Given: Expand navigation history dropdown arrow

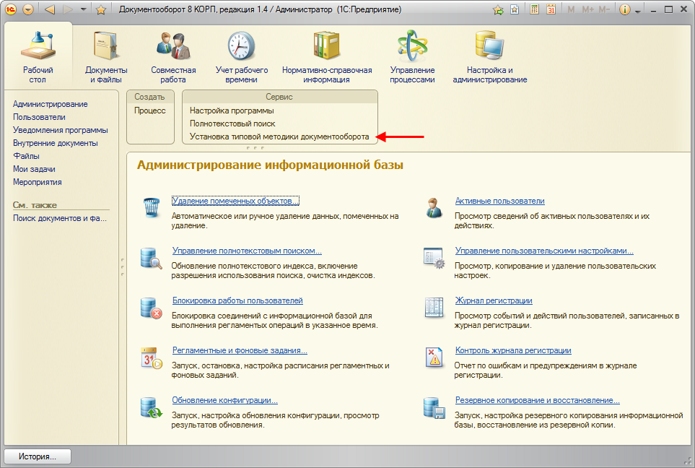Looking at the screenshot, I should [83, 9].
